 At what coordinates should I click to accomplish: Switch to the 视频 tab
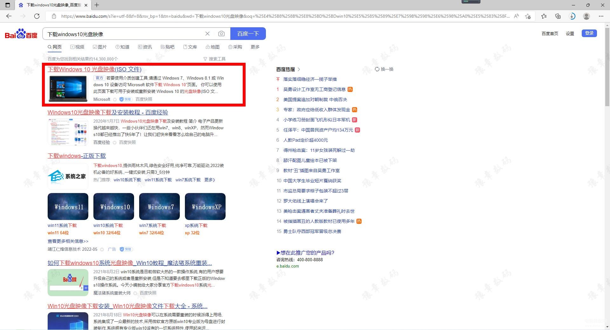[x=78, y=47]
